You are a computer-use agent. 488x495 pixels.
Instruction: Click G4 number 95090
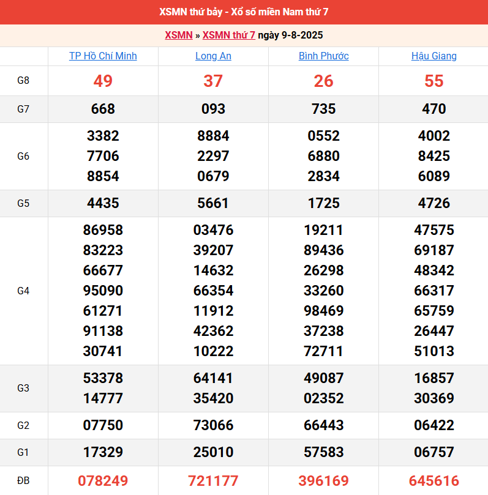click(103, 291)
